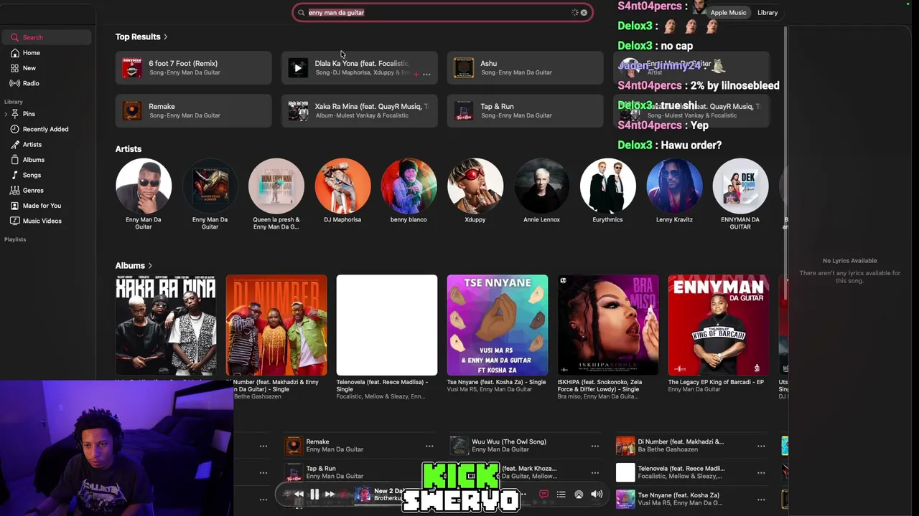Open library Albums in the sidebar

[x=45, y=160]
